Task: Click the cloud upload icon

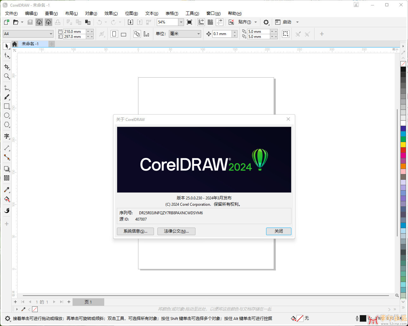Action: click(48, 22)
